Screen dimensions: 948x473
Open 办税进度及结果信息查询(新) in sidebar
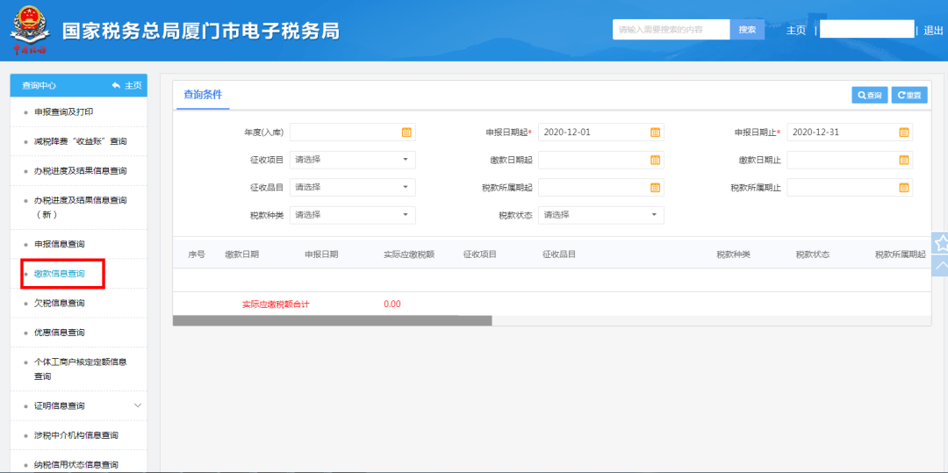click(79, 207)
